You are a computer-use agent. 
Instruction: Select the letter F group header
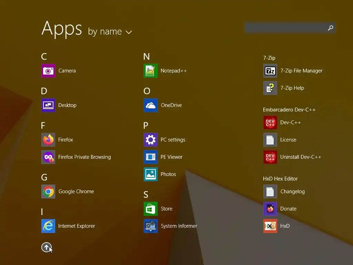(43, 125)
